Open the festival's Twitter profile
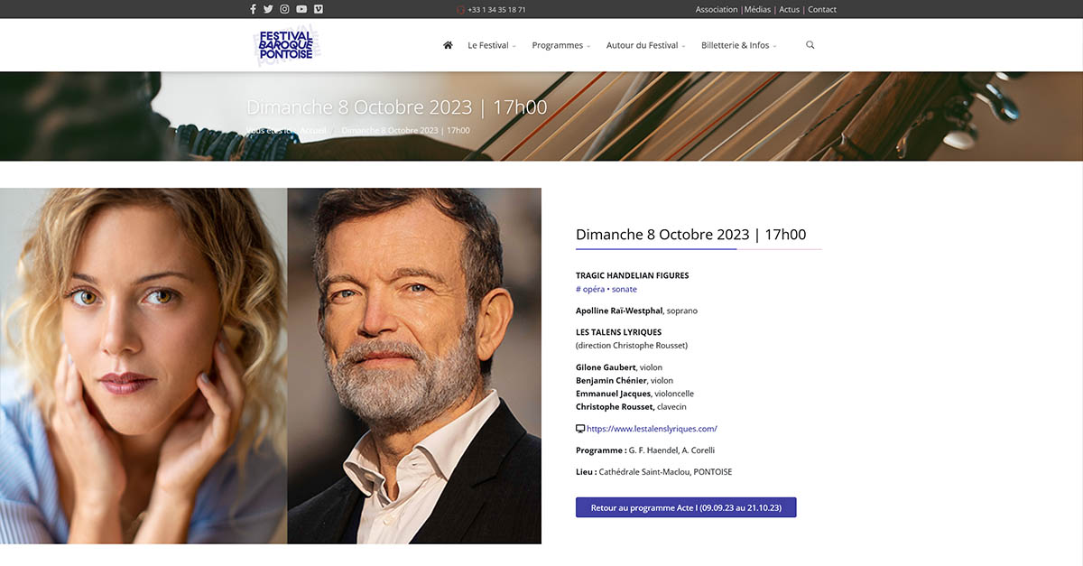Screen dimensions: 1083x566 pos(268,8)
